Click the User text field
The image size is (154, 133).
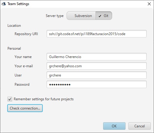[x=97, y=75]
